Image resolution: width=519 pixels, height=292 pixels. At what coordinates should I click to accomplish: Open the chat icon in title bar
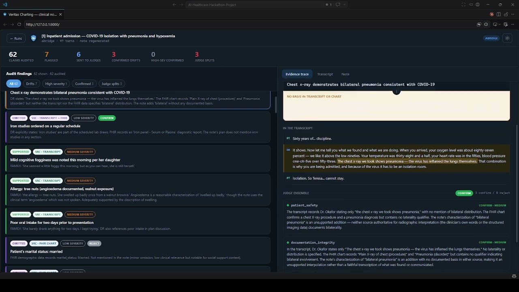pyautogui.click(x=338, y=4)
